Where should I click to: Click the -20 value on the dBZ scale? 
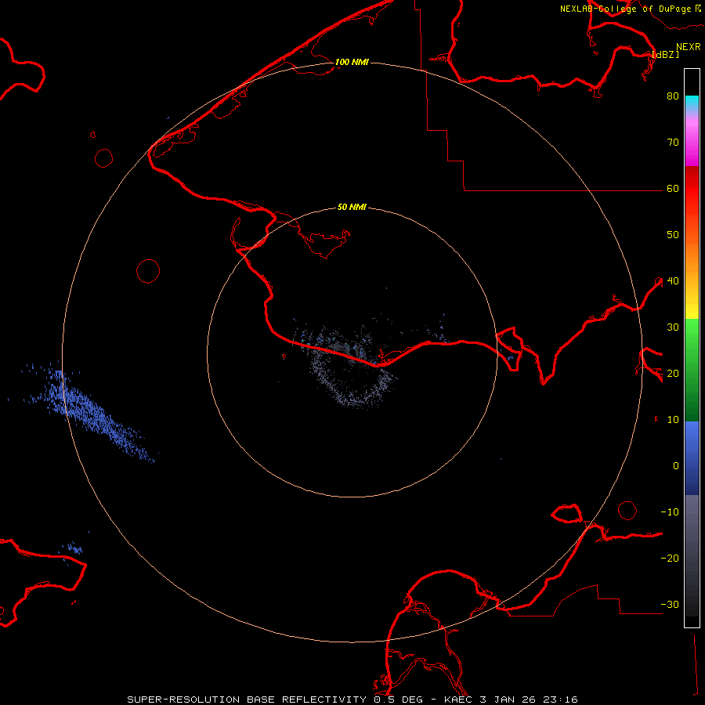point(670,559)
